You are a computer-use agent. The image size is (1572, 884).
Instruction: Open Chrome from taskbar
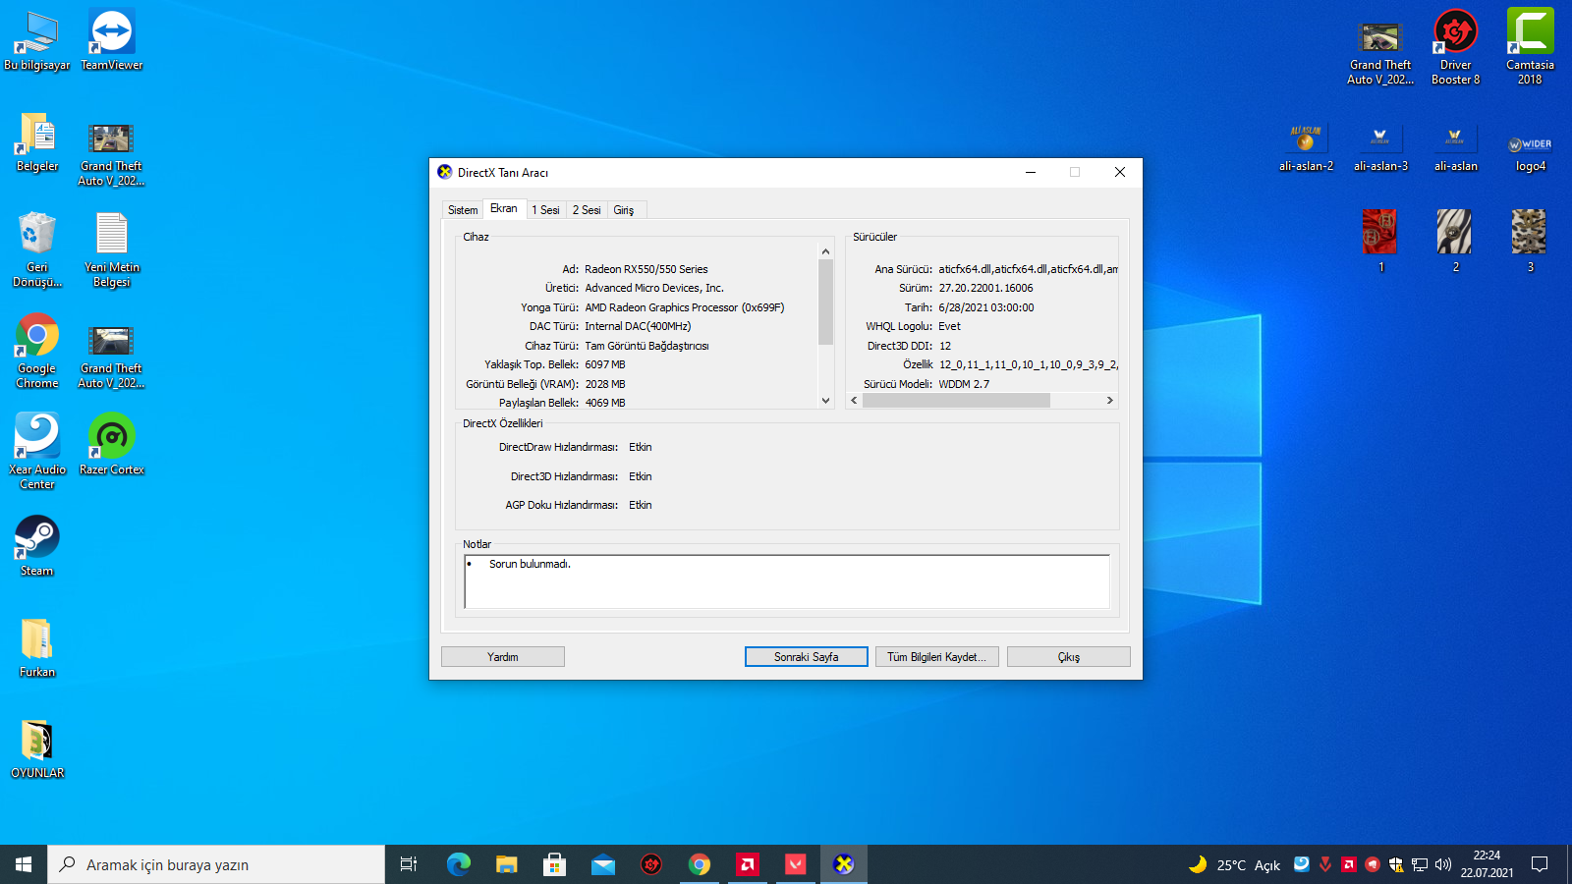[700, 864]
